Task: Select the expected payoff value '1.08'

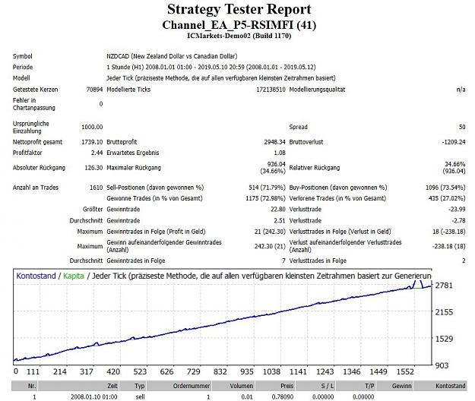Action: [280, 153]
